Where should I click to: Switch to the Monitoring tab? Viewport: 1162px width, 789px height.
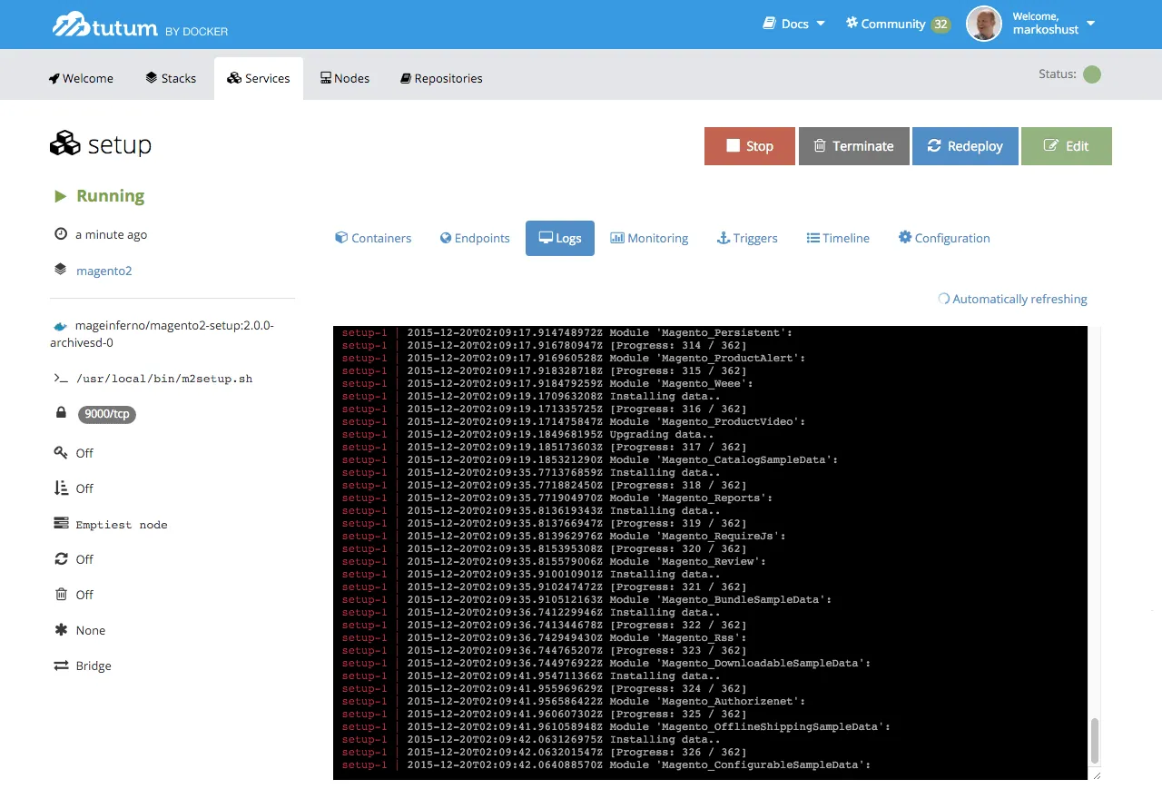[x=649, y=238]
